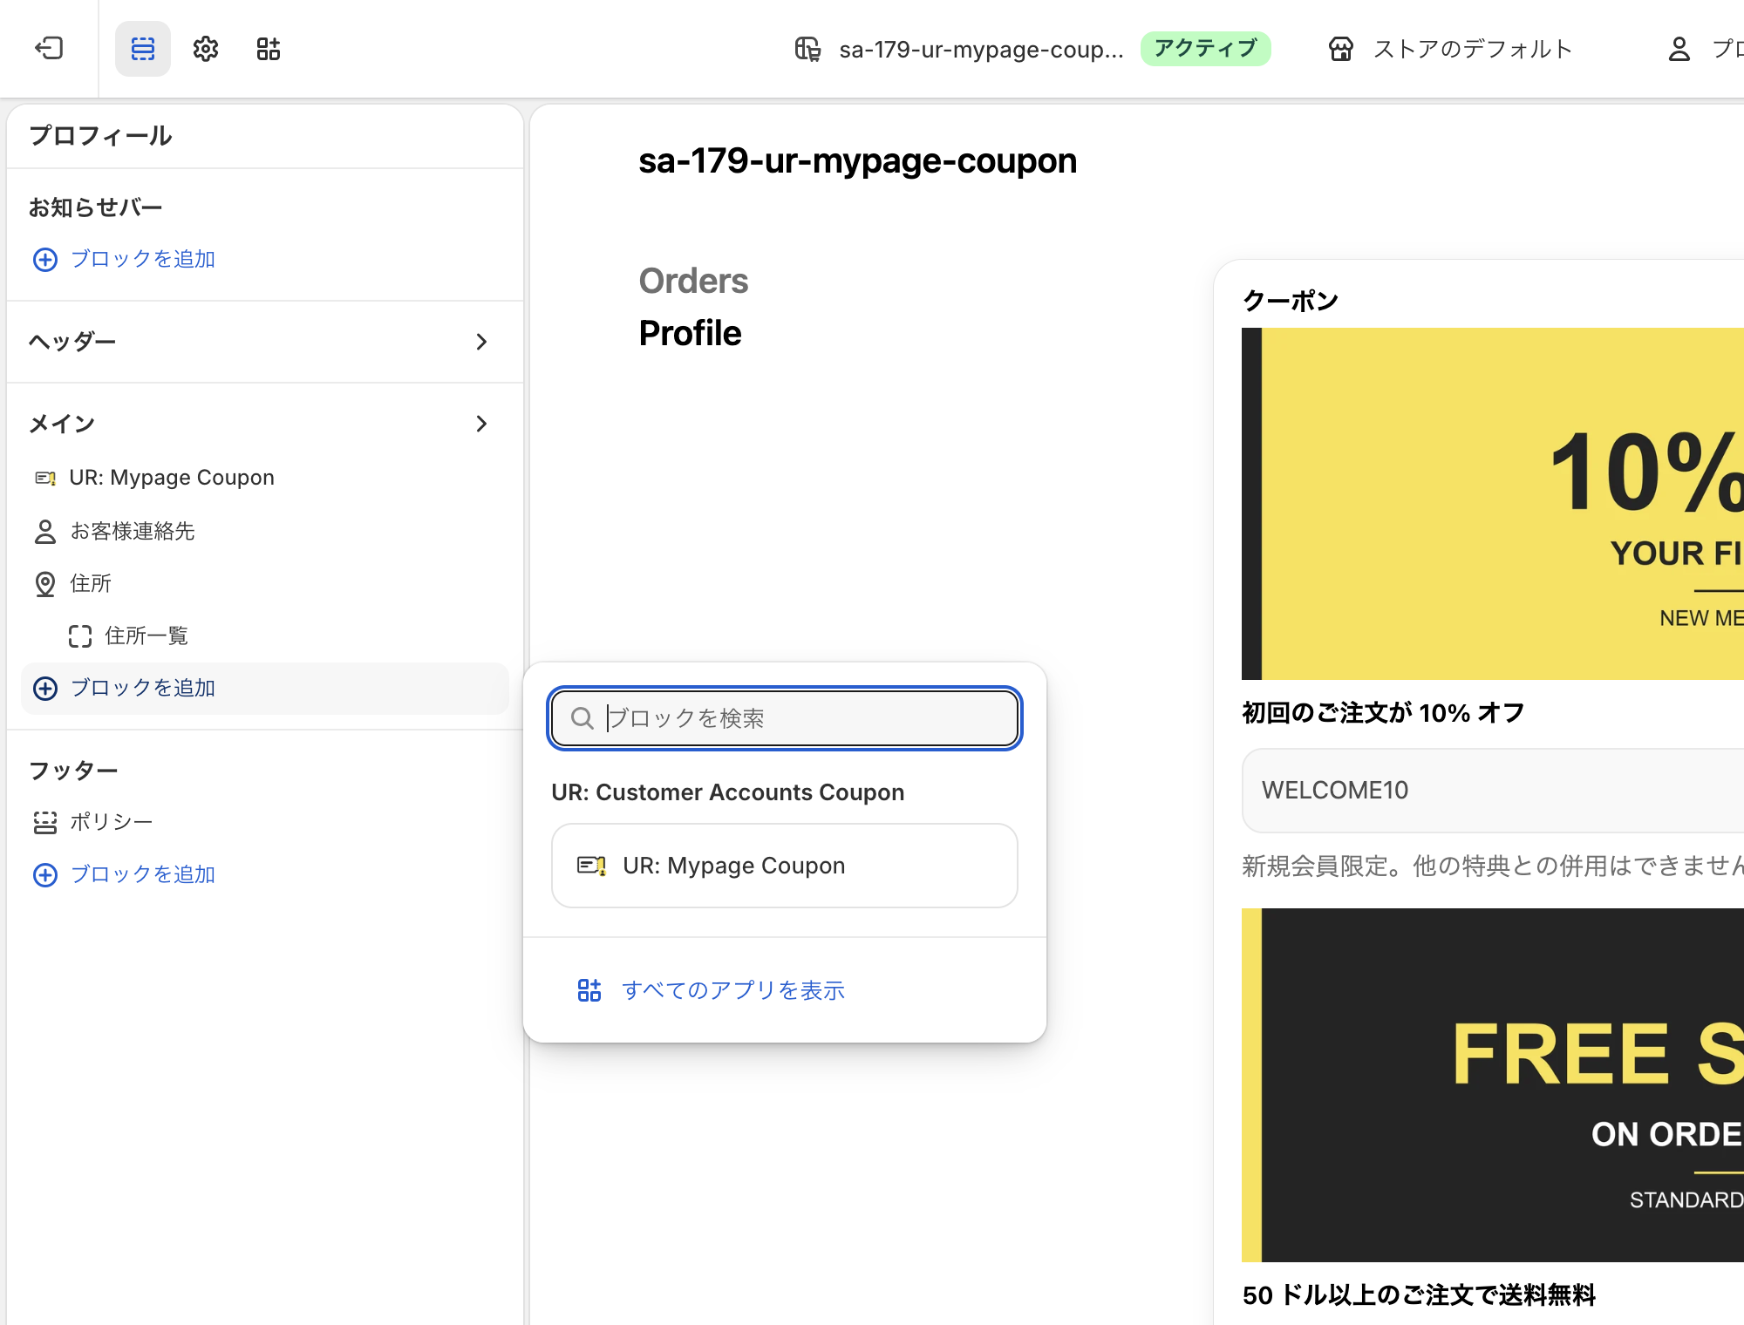Image resolution: width=1744 pixels, height=1325 pixels.
Task: Select the Sections panel icon
Action: tap(143, 49)
